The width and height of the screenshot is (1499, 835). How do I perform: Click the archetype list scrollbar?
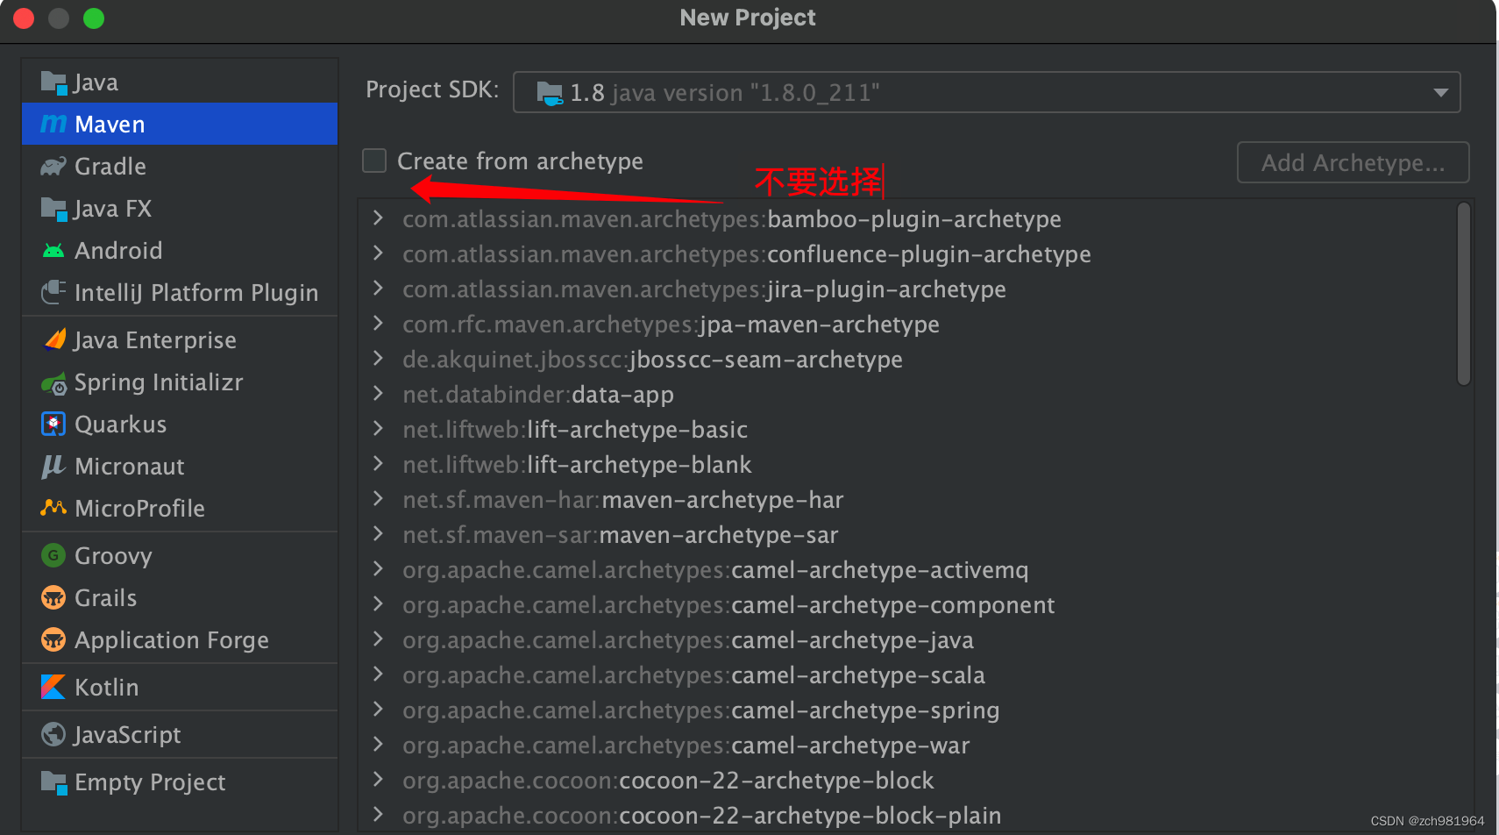[x=1463, y=294]
